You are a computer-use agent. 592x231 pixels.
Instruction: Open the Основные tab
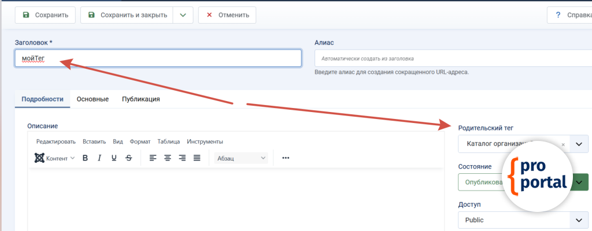[92, 99]
